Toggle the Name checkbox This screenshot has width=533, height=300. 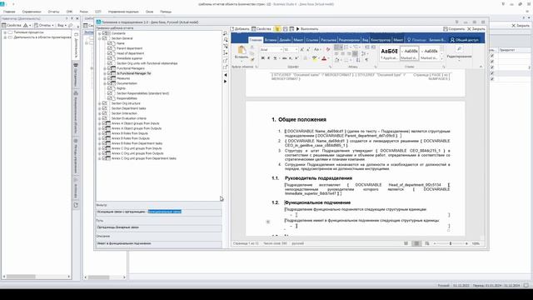coord(109,43)
